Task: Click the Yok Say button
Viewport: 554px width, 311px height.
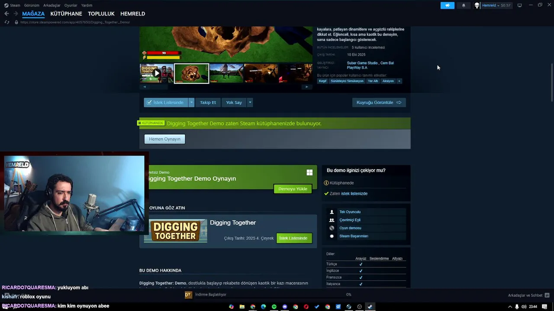Action: [234, 102]
